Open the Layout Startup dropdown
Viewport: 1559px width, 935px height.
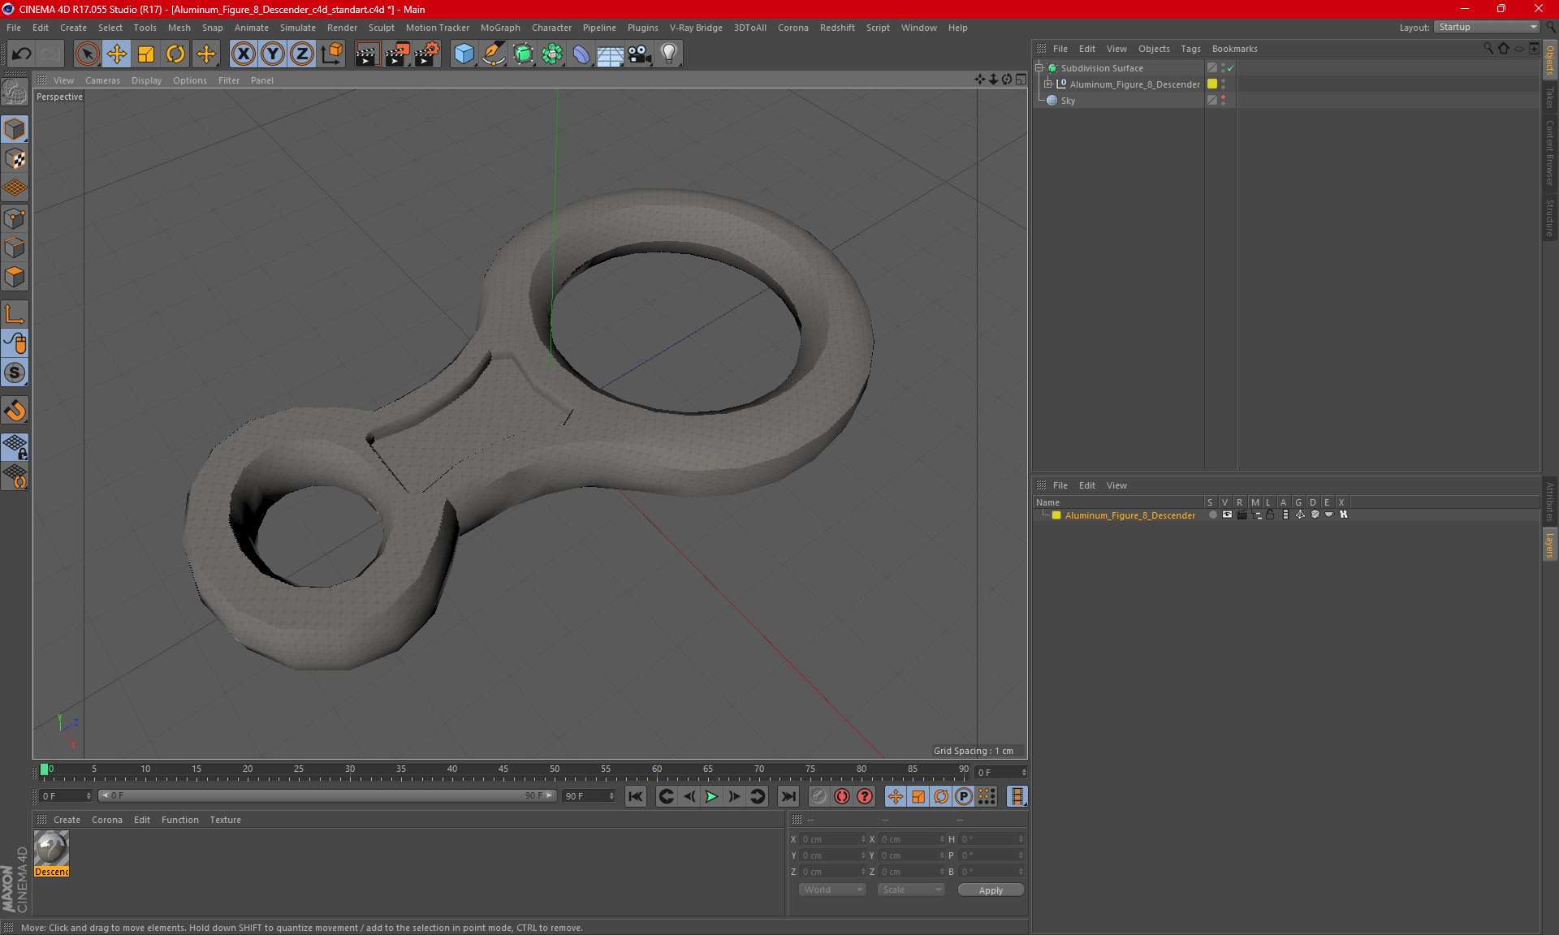point(1488,27)
